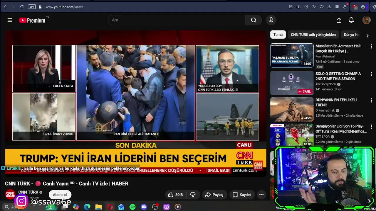Open options menu for TEHLİKELİ TRENİ video

pos(371,100)
